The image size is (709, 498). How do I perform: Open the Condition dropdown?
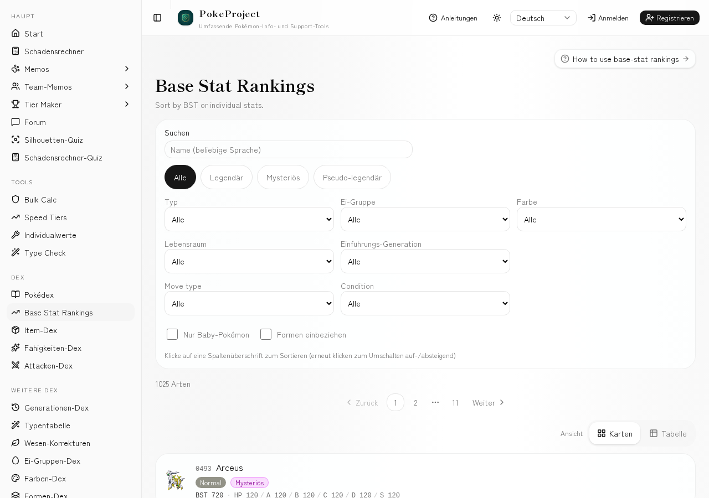(x=425, y=303)
